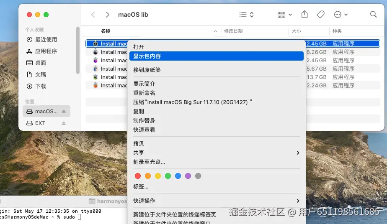Choose 快速查看 from context menu
Viewport: 387px width, 224px height.
pos(217,130)
